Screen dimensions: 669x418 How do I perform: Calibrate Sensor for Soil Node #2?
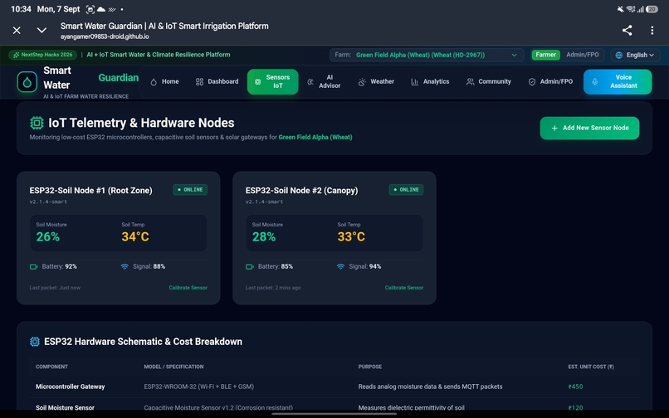click(404, 288)
